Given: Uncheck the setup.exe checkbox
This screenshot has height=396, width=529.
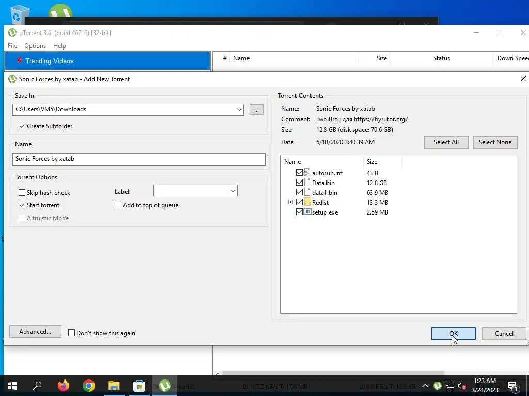Looking at the screenshot, I should (x=299, y=212).
